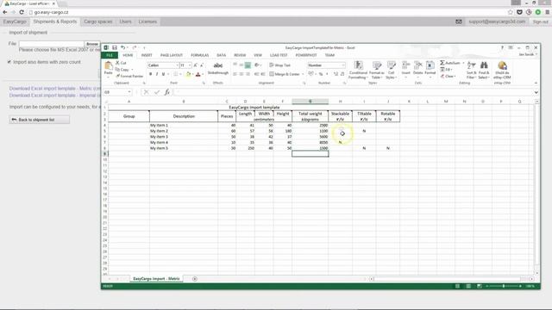Select the EasyCargo Import - Metric sheet tab

click(x=156, y=279)
